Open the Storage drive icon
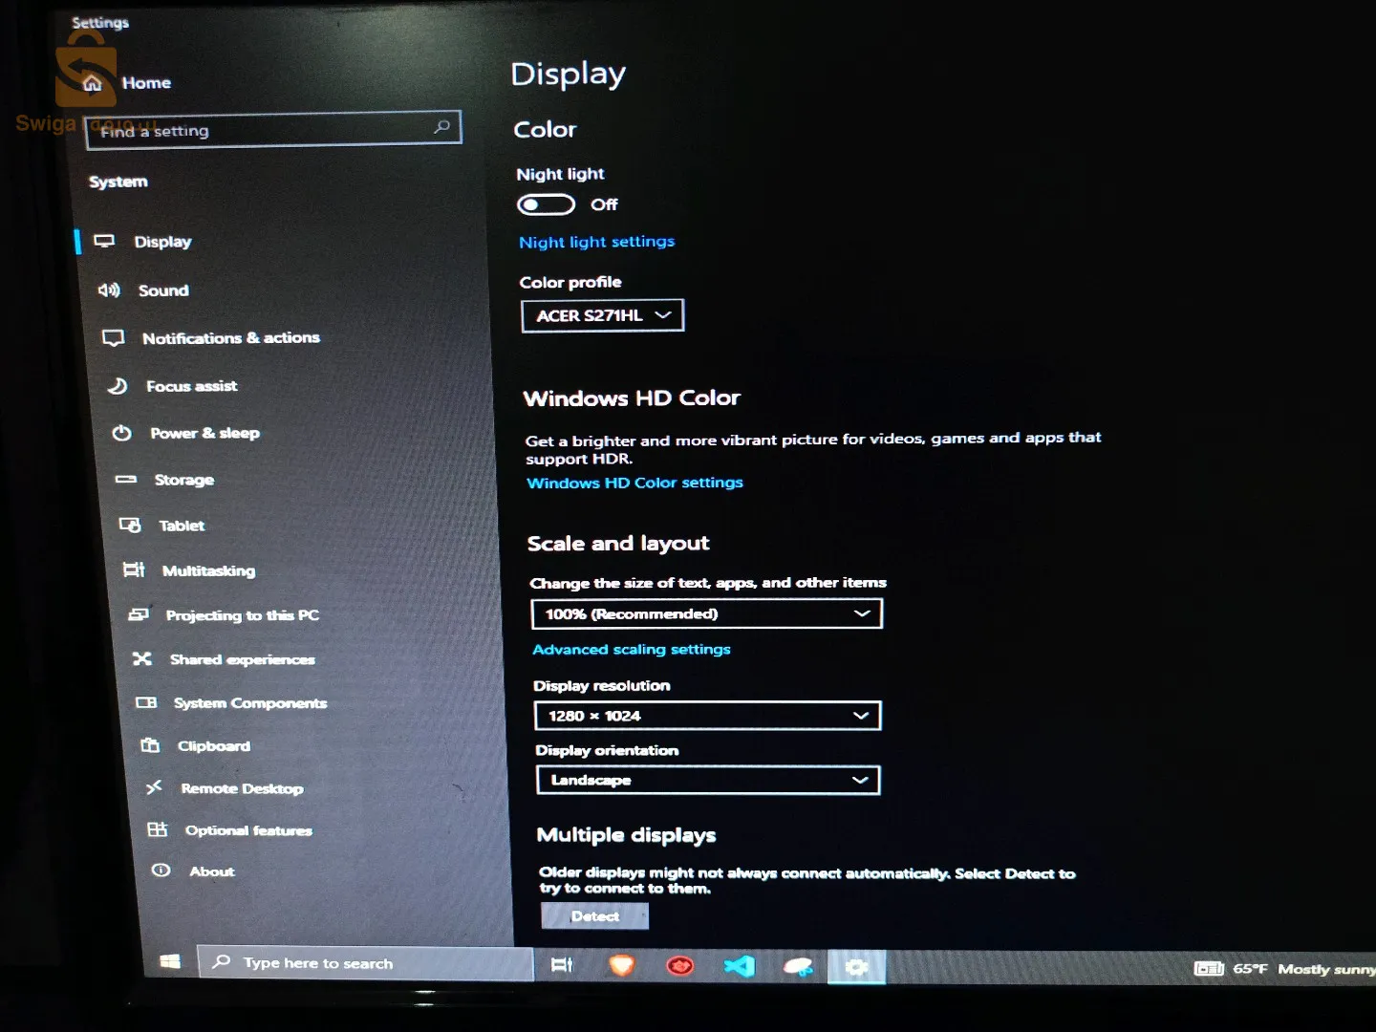 (125, 479)
